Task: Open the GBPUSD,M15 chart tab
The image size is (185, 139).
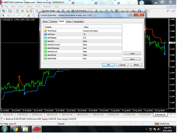Action: coord(83,115)
